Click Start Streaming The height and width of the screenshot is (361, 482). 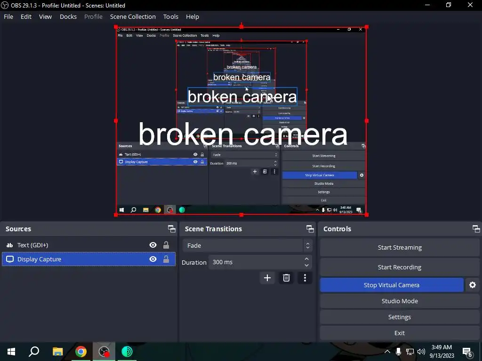pyautogui.click(x=400, y=247)
